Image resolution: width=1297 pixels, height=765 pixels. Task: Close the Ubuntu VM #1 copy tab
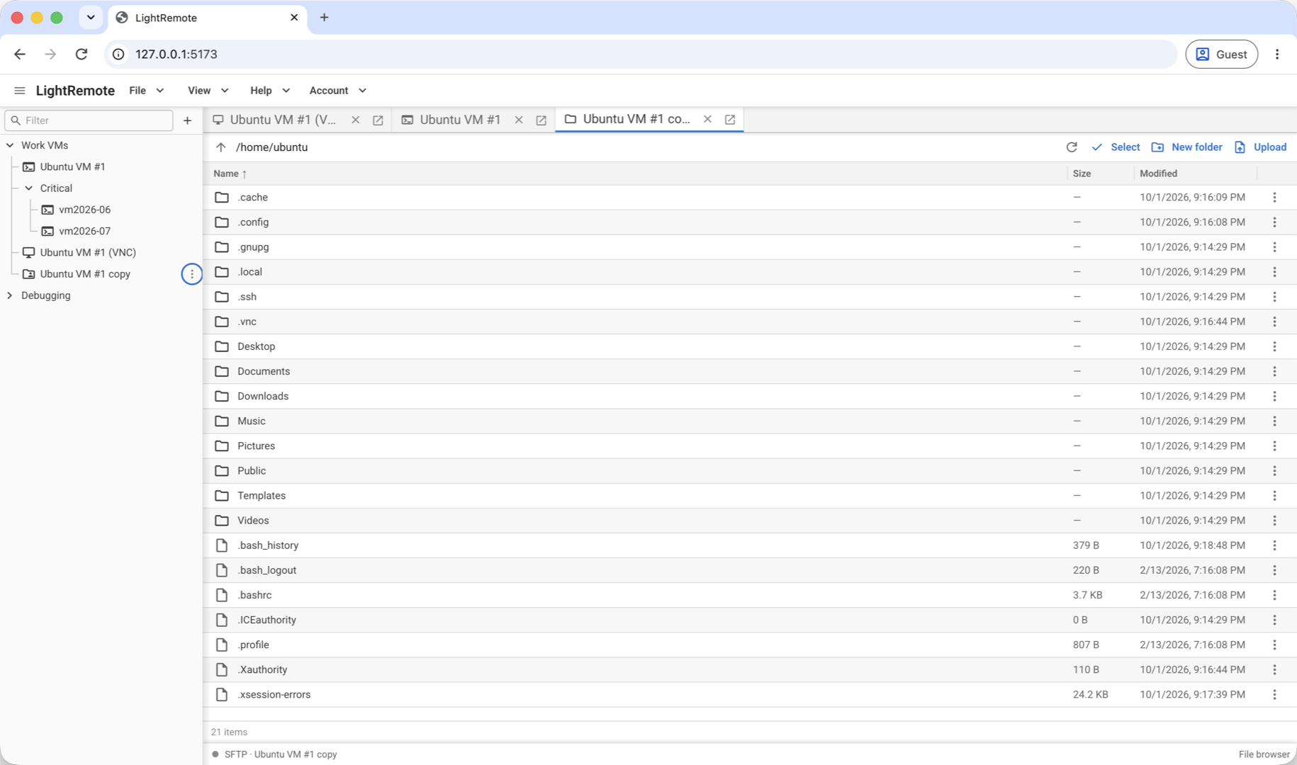pos(707,119)
